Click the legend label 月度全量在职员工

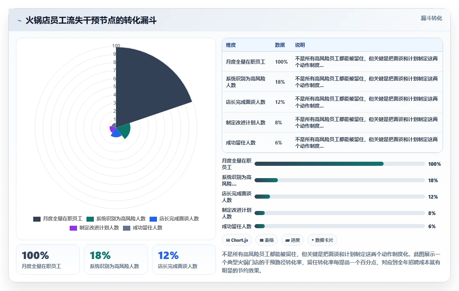pyautogui.click(x=63, y=219)
